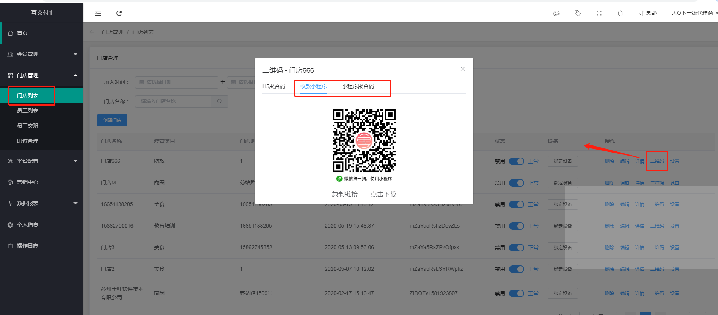Open the theme palette icon
This screenshot has width=718, height=315.
(x=556, y=13)
